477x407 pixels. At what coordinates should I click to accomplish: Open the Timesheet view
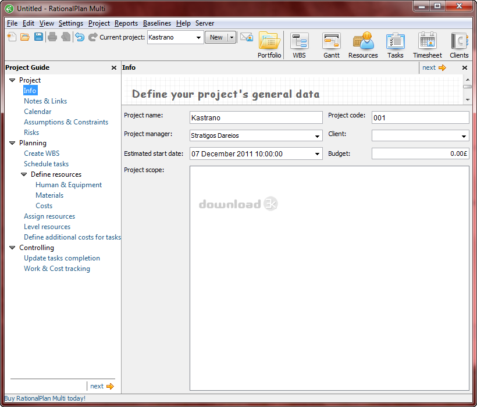click(x=427, y=45)
